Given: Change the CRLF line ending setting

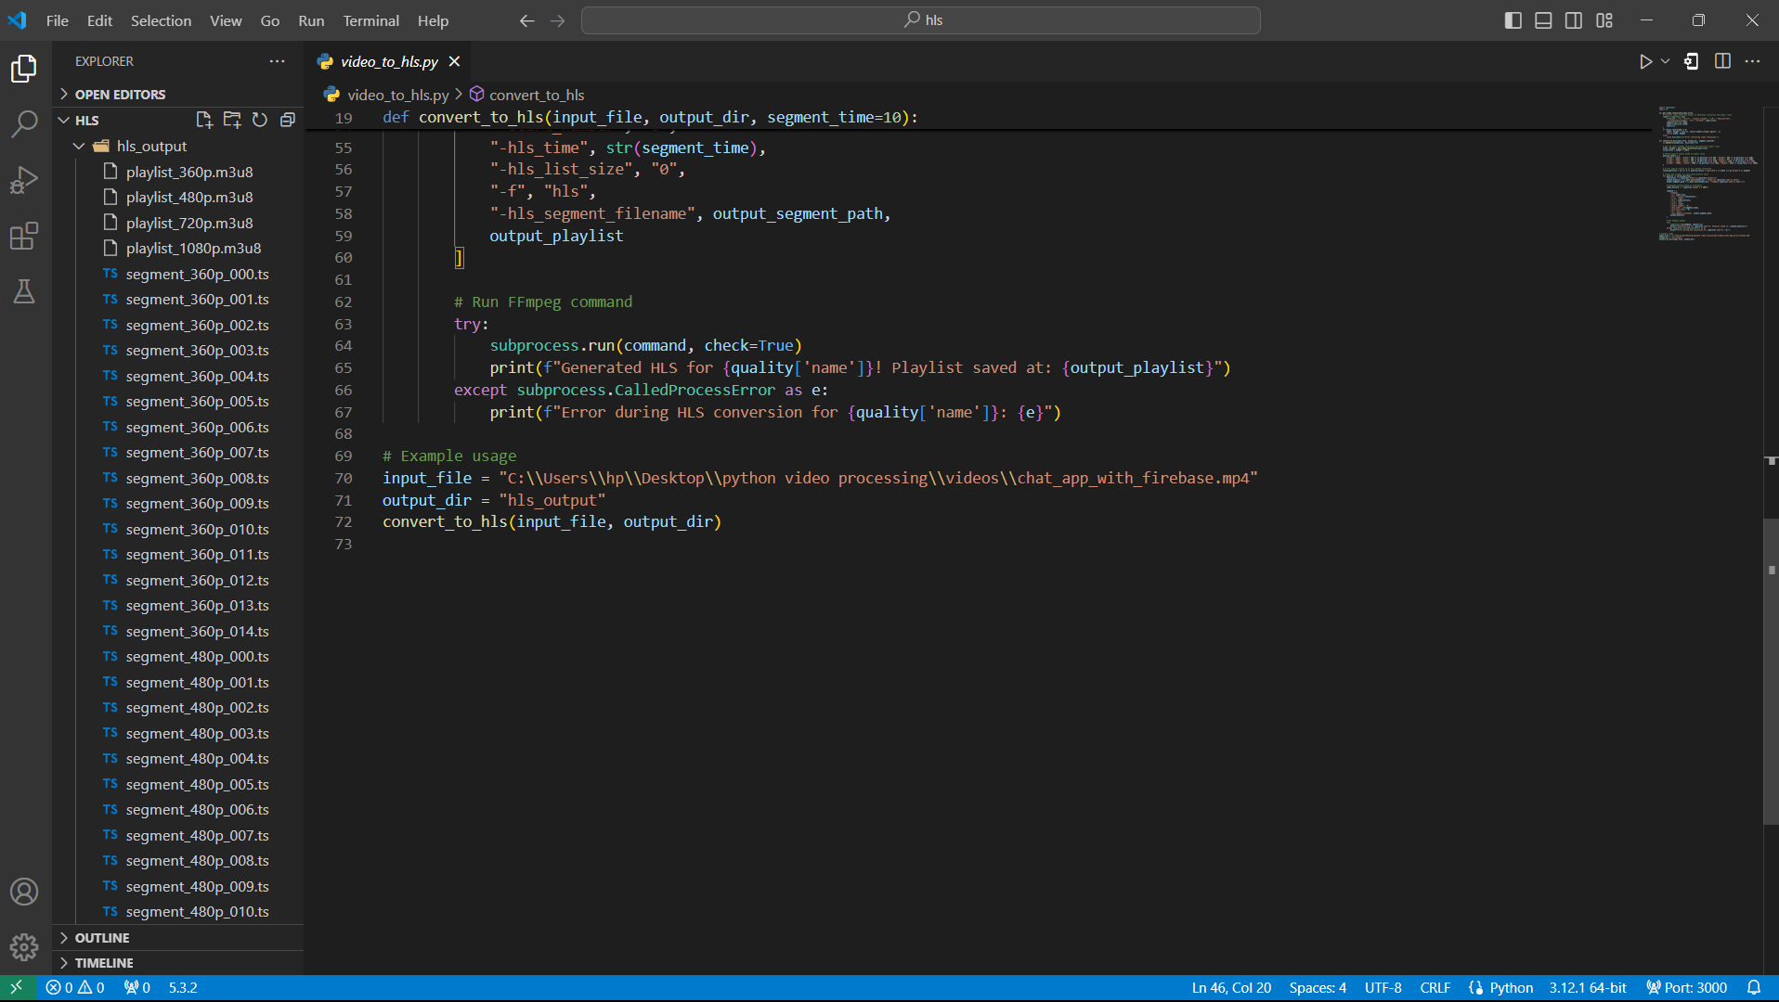Looking at the screenshot, I should point(1435,988).
